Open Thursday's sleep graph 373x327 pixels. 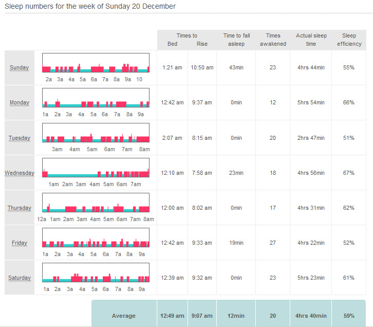(96, 203)
